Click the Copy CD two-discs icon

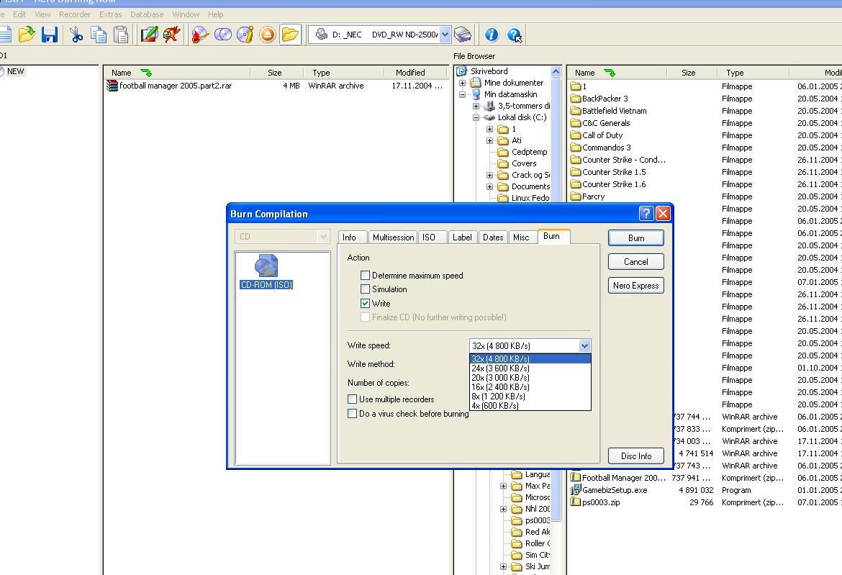223,35
